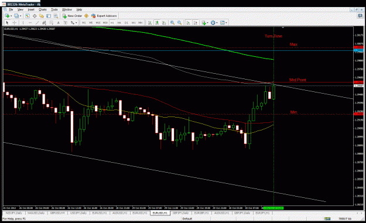This screenshot has height=223, width=366.
Task: Toggle the Market Watch panel icon
Action: tap(28, 16)
